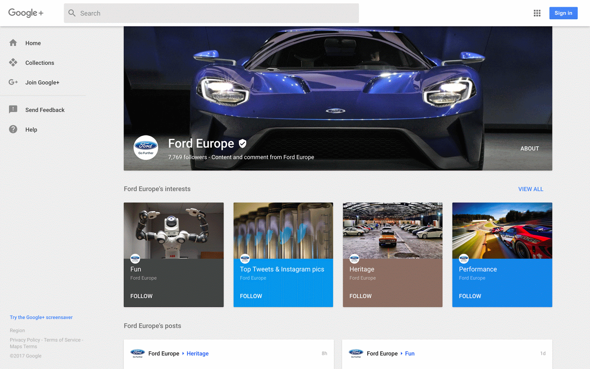Viewport: 590px width, 369px height.
Task: Click the followers count text
Action: pyautogui.click(x=188, y=157)
